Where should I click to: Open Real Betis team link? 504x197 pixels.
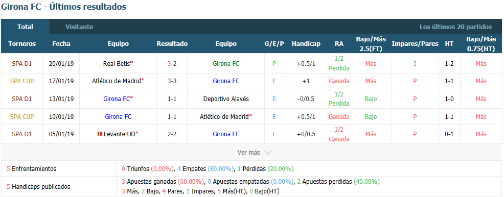[117, 63]
